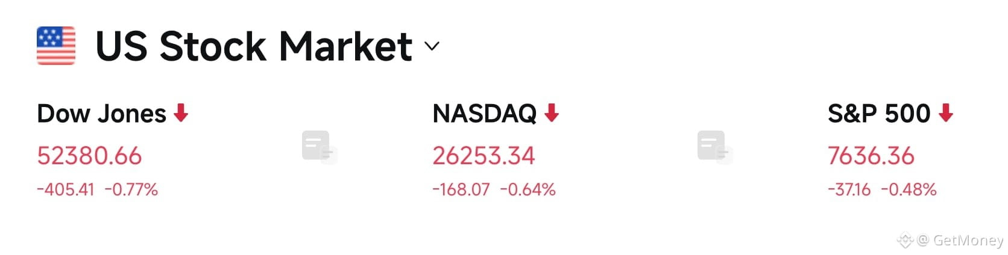The width and height of the screenshot is (1008, 255).
Task: Click the red down arrow beside NASDAQ
Action: click(x=552, y=112)
